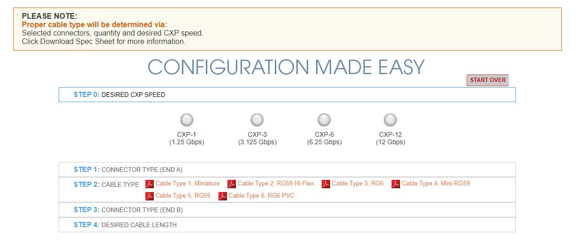The image size is (574, 244).
Task: Choose the CXP-6 (6.25 Gbps) speed option
Action: (x=324, y=120)
